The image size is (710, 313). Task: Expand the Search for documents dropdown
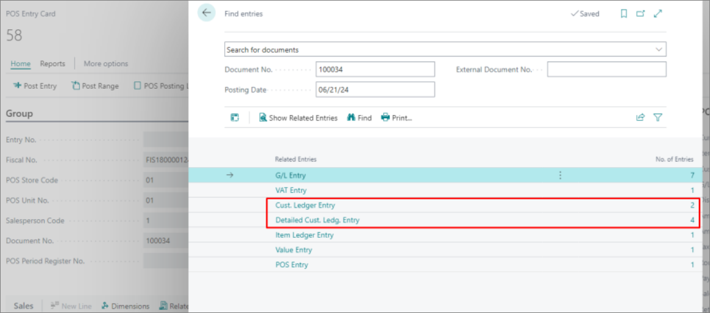658,50
